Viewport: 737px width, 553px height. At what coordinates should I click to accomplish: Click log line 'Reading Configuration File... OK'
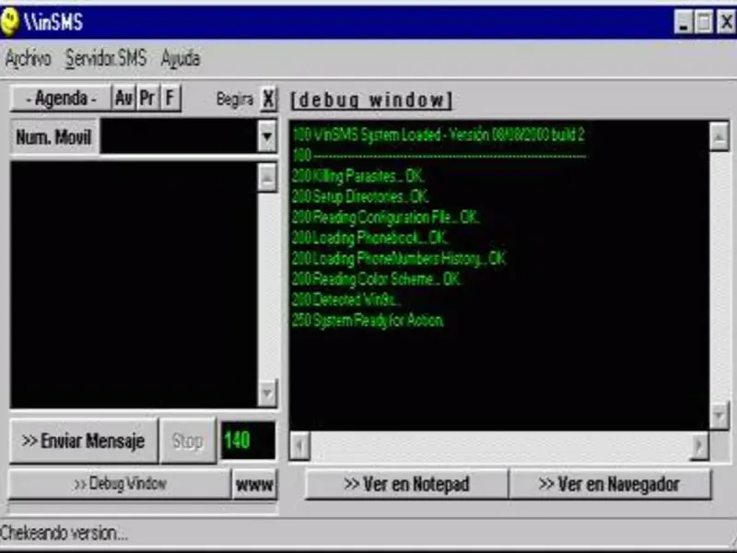pos(385,218)
